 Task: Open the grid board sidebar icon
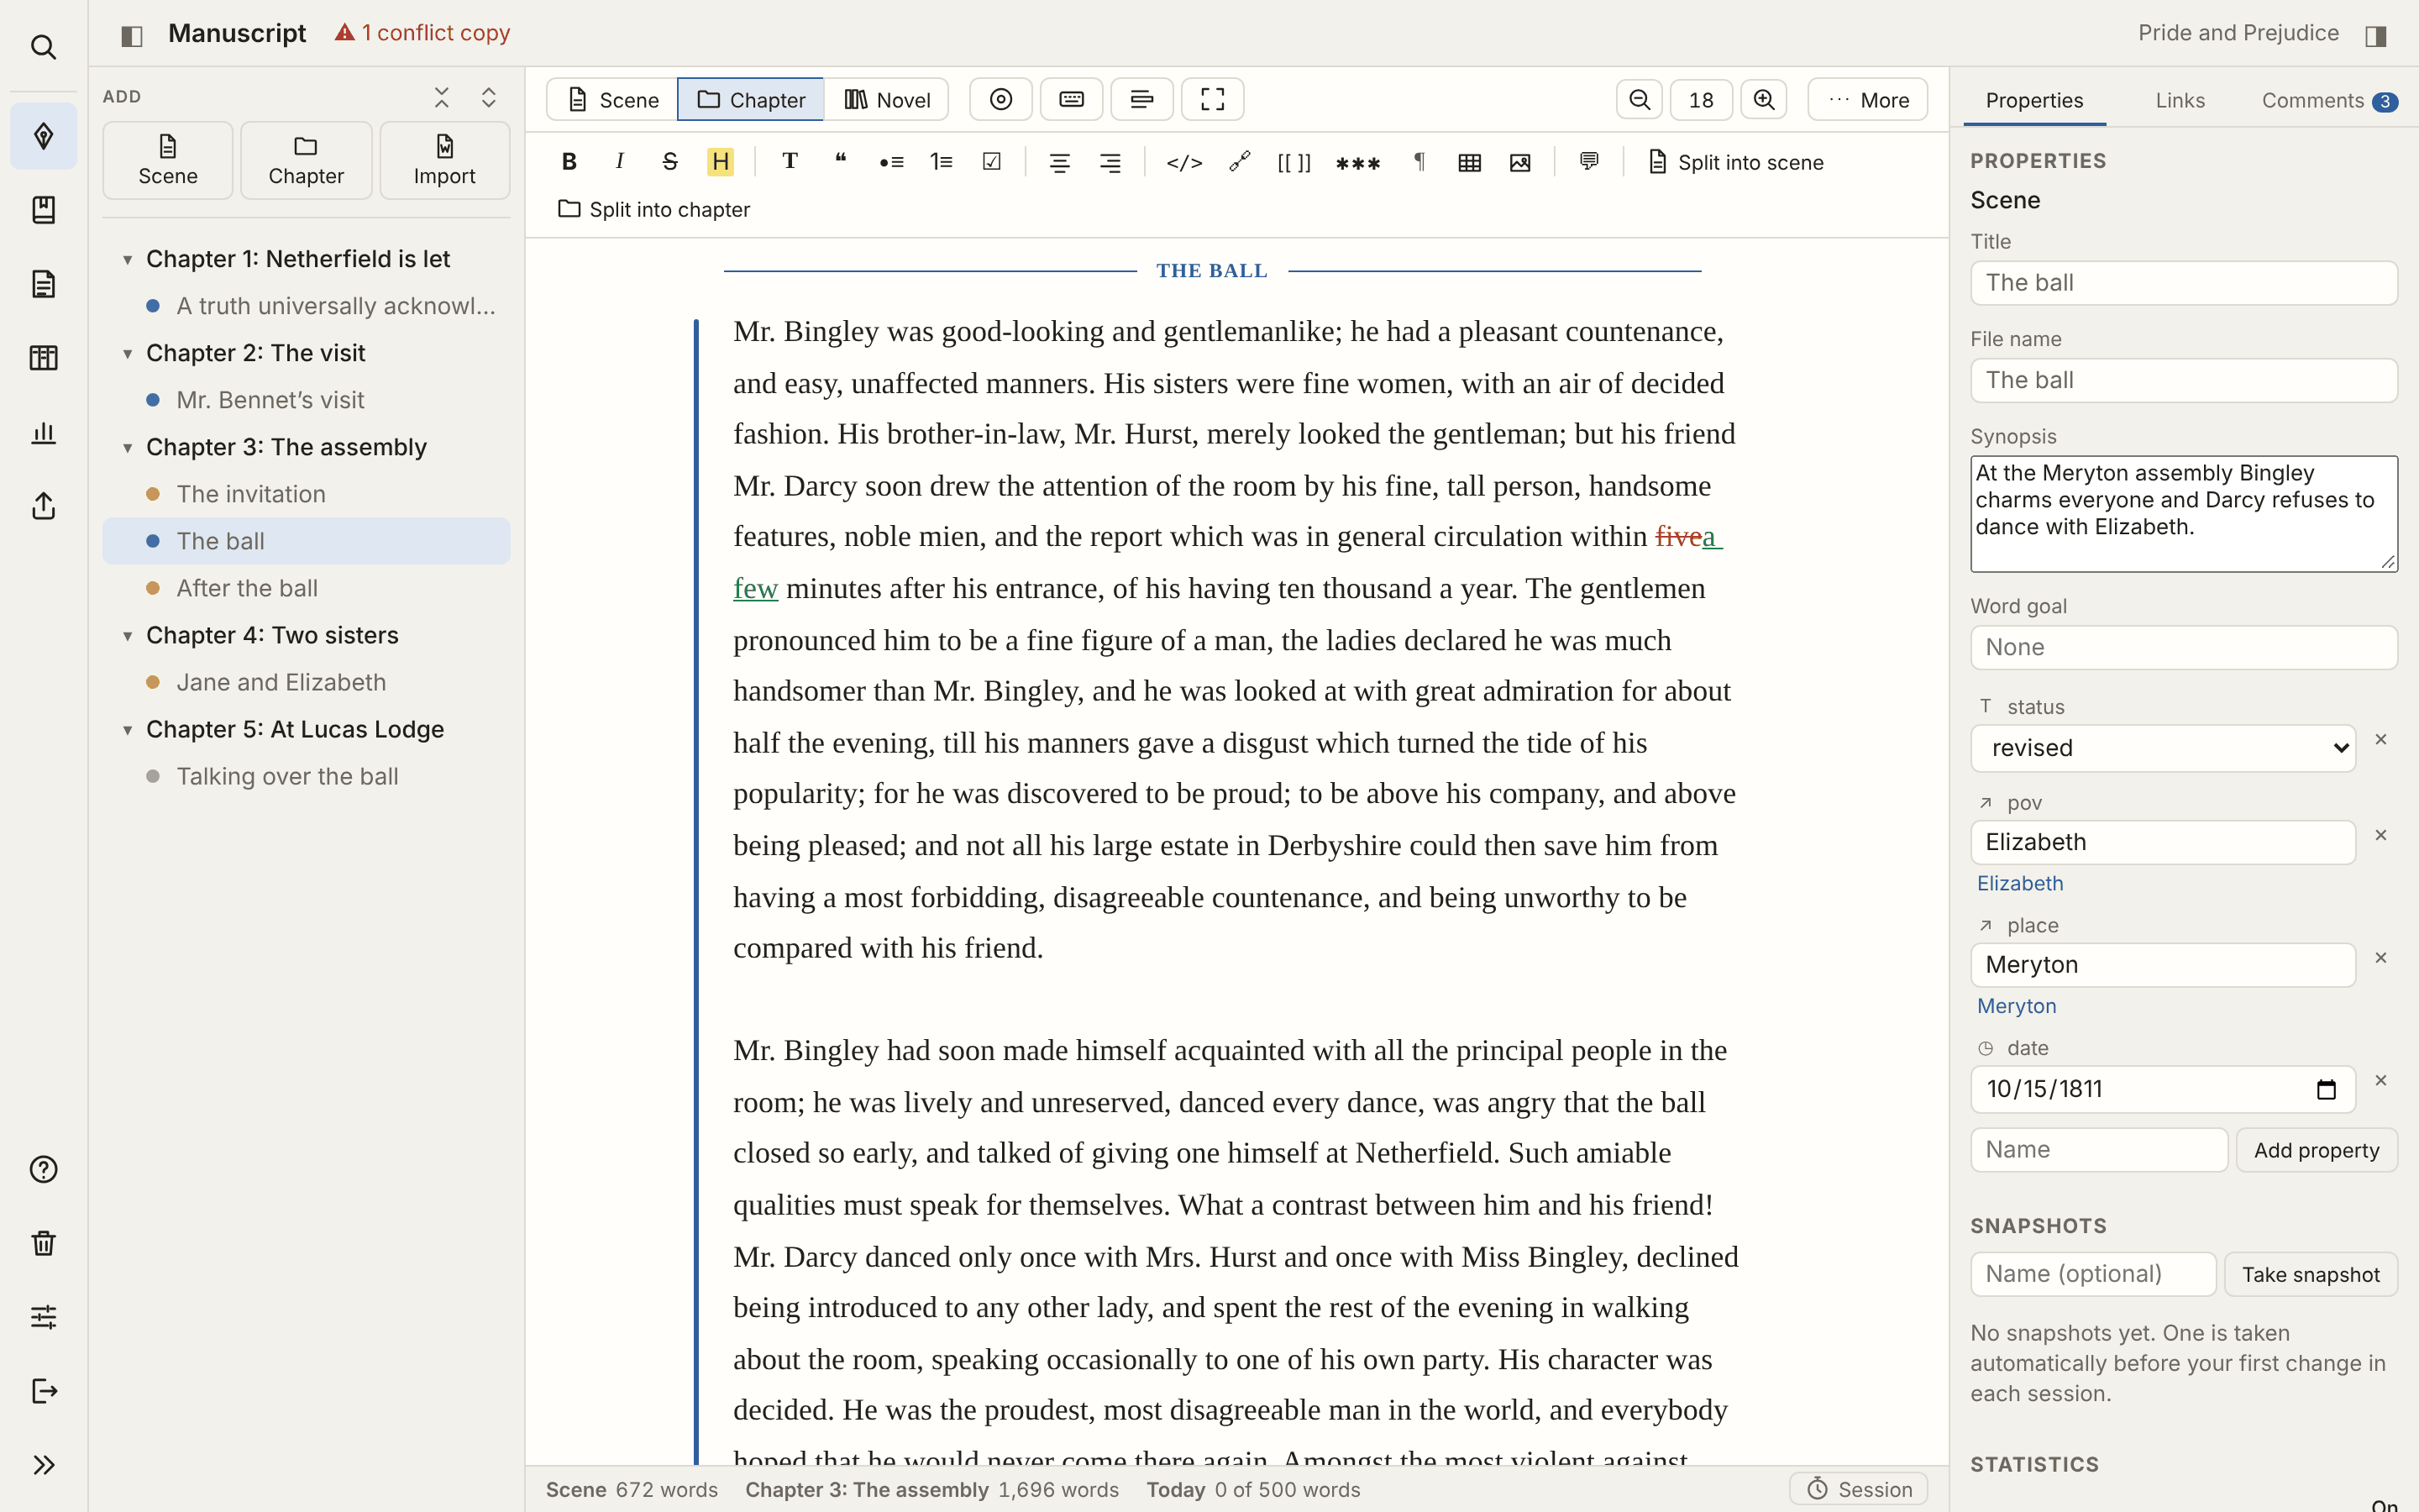43,358
